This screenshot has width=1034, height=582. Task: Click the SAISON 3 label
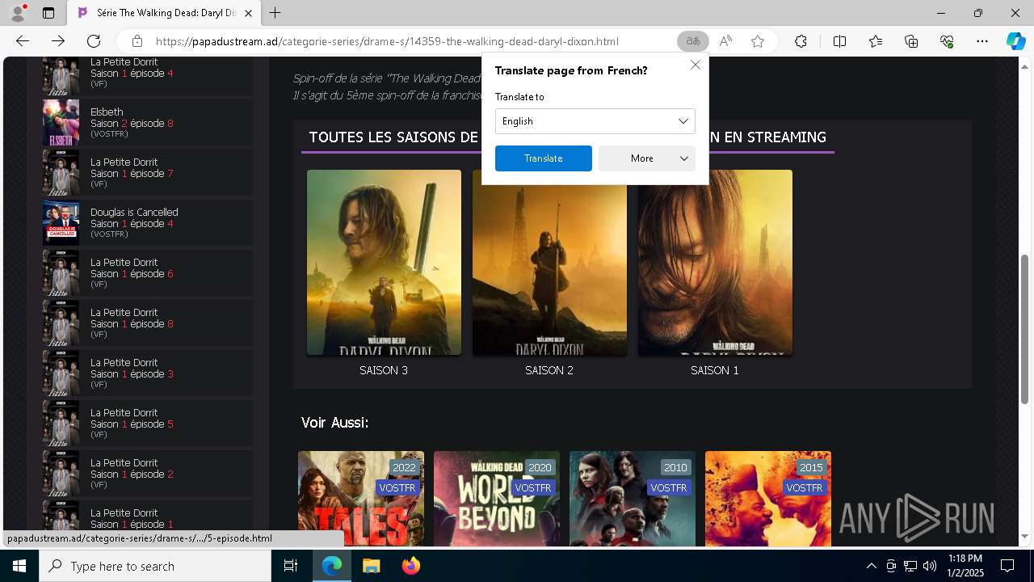click(x=384, y=370)
